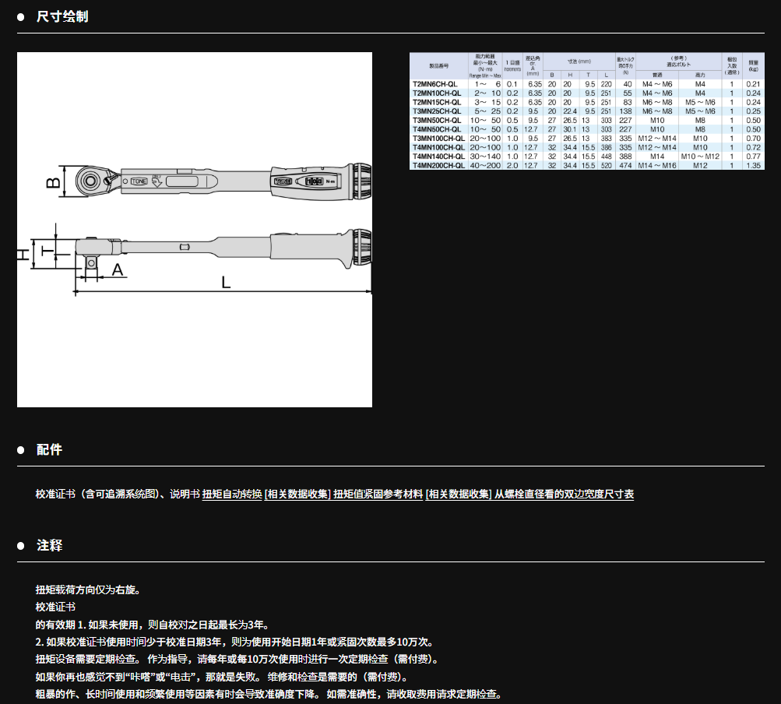
Task: Click the 尺寸绘制 section heading
Action: click(x=62, y=16)
